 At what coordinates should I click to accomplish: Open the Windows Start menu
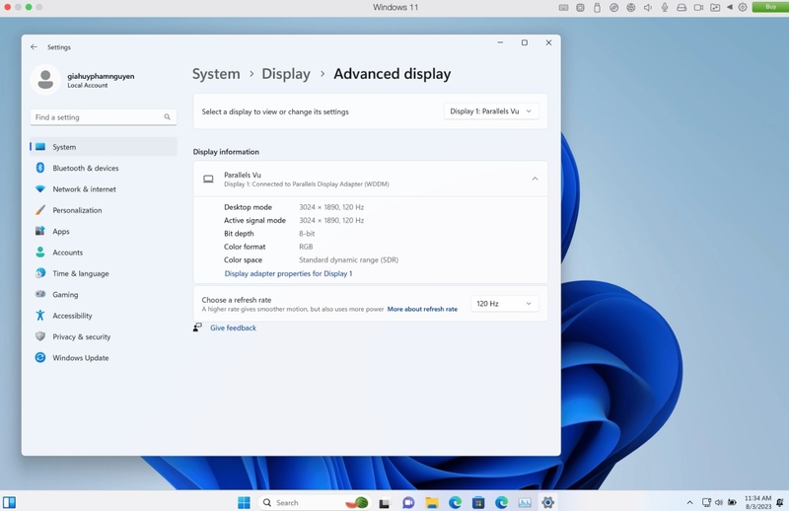pos(244,502)
